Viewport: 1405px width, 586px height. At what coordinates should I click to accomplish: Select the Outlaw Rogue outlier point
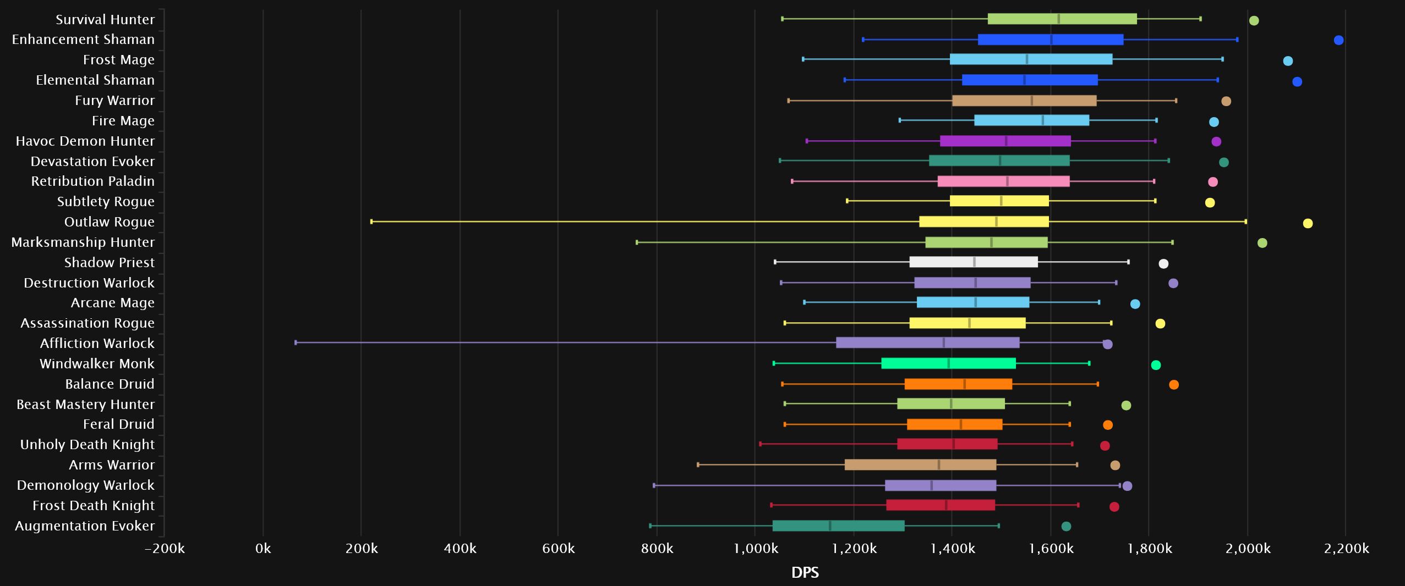pos(1308,223)
